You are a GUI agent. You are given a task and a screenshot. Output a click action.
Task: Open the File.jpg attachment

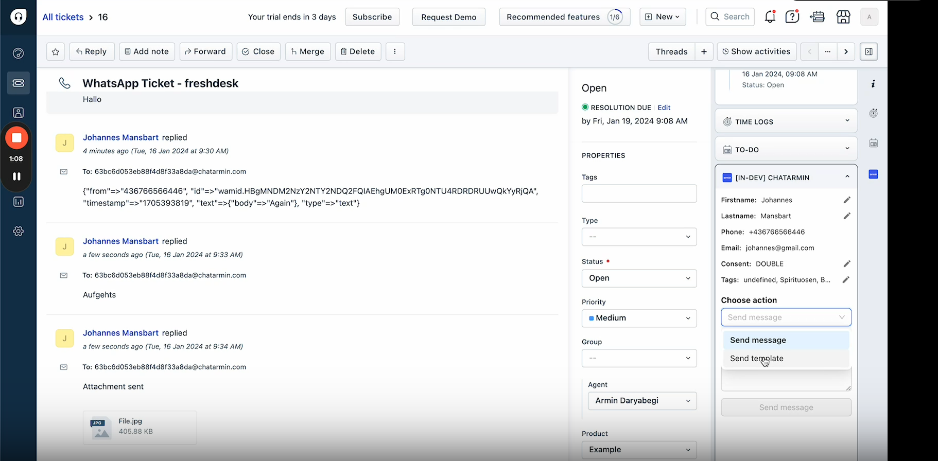click(x=140, y=427)
